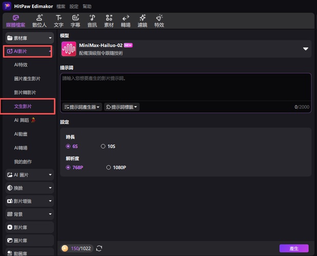Open the 字幕 subtitles panel
The width and height of the screenshot is (317, 256).
75,20
